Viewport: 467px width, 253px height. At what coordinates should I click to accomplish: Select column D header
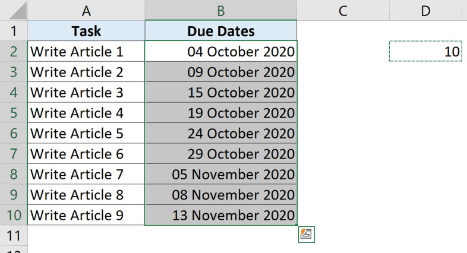pyautogui.click(x=427, y=10)
